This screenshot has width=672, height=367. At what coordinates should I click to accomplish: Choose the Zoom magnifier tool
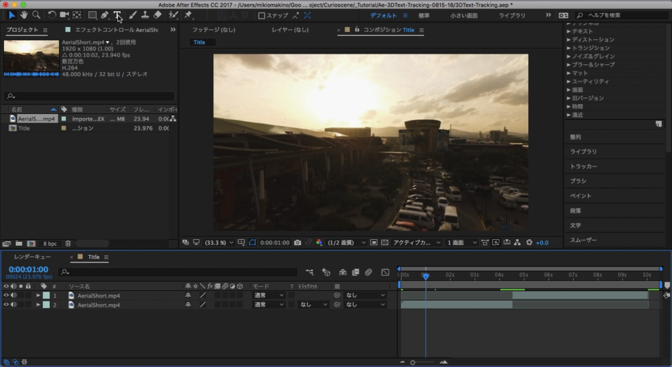point(36,15)
